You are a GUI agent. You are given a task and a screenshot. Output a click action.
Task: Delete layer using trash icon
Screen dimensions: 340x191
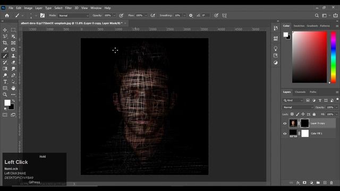331,183
